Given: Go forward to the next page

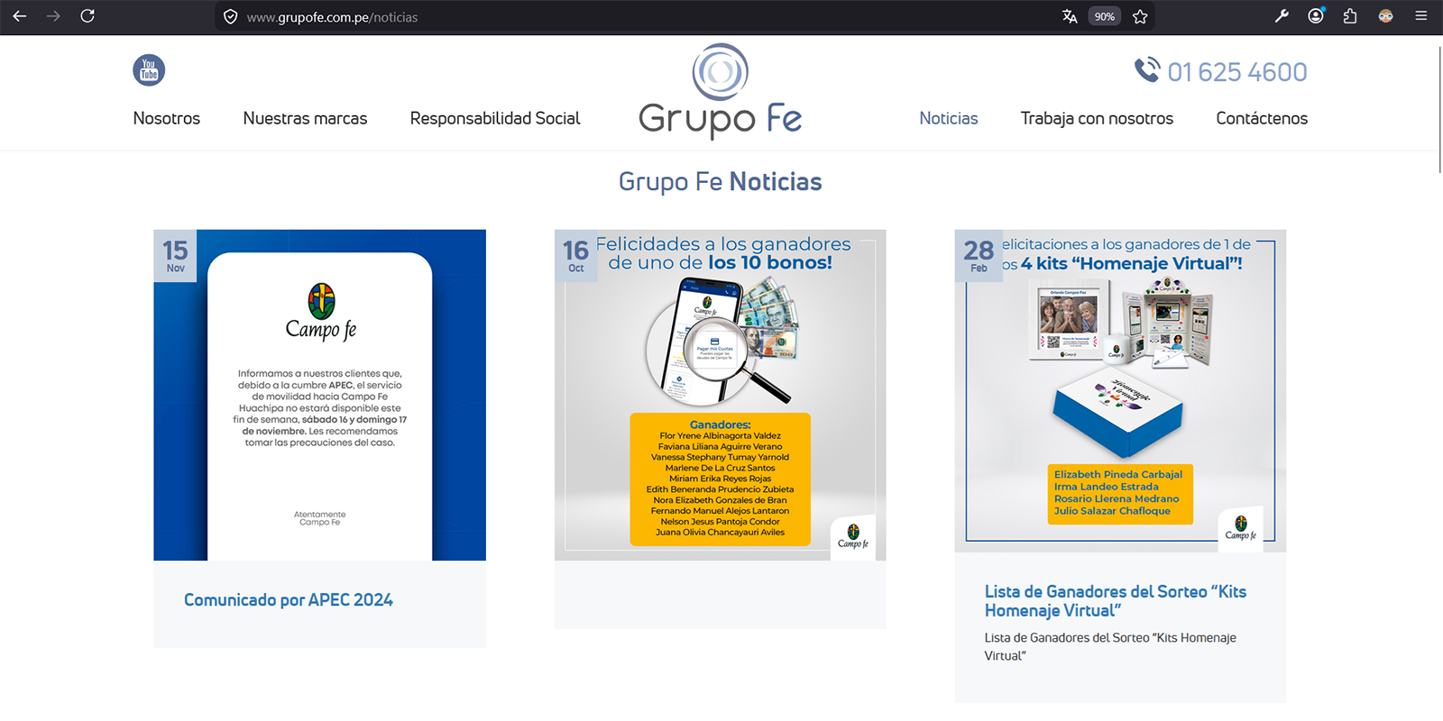Looking at the screenshot, I should pos(53,16).
